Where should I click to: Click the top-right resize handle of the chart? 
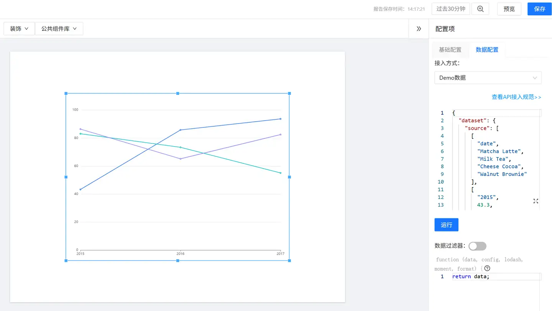(289, 93)
